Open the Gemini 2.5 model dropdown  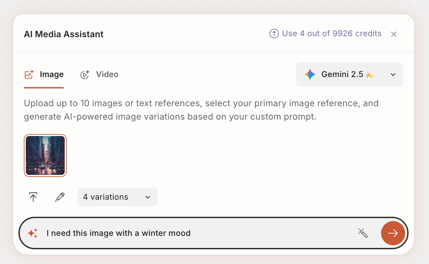(342, 74)
